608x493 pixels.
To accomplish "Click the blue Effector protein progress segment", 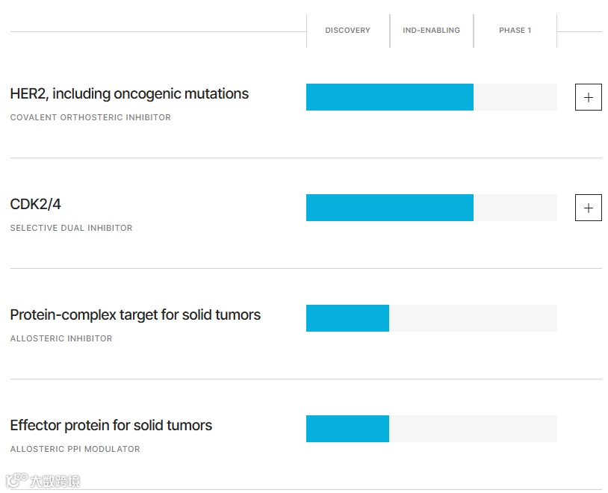I will [x=347, y=429].
